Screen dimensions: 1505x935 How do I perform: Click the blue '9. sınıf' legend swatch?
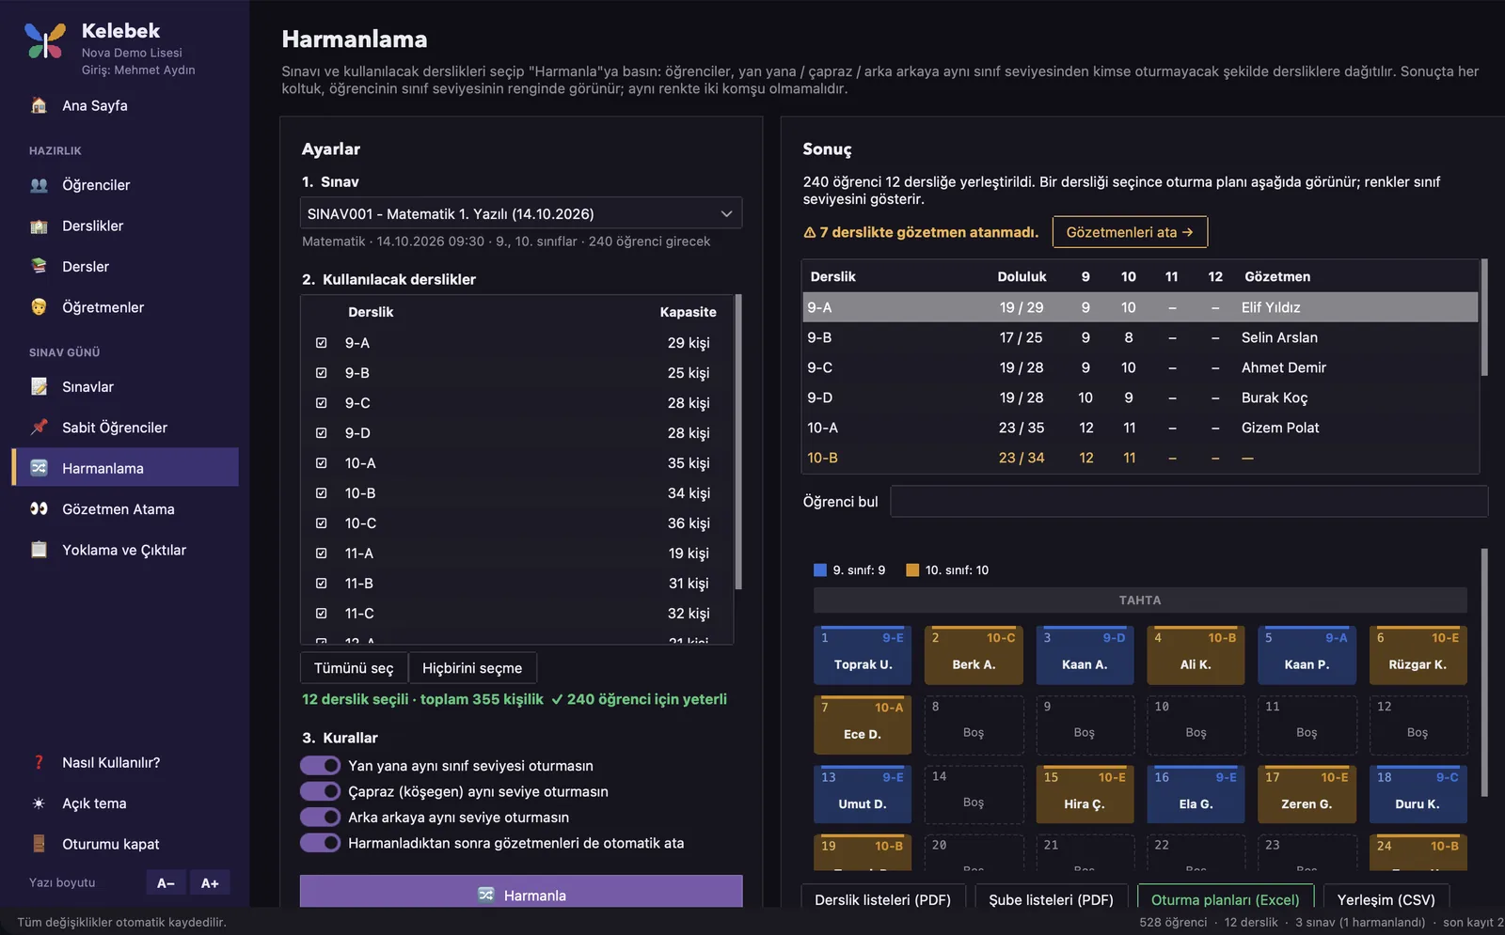820,570
